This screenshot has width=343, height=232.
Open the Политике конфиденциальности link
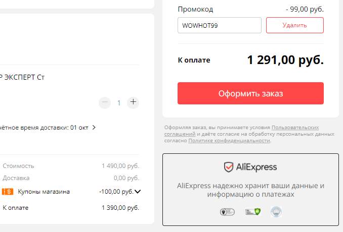click(229, 141)
